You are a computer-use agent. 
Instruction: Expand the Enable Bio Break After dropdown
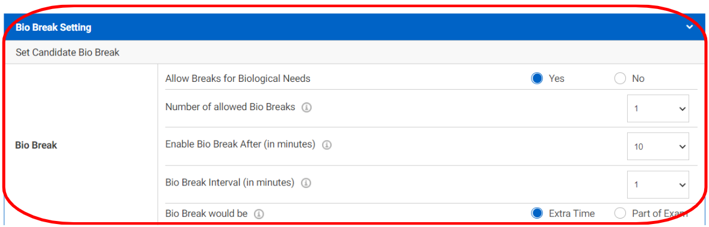pyautogui.click(x=658, y=146)
